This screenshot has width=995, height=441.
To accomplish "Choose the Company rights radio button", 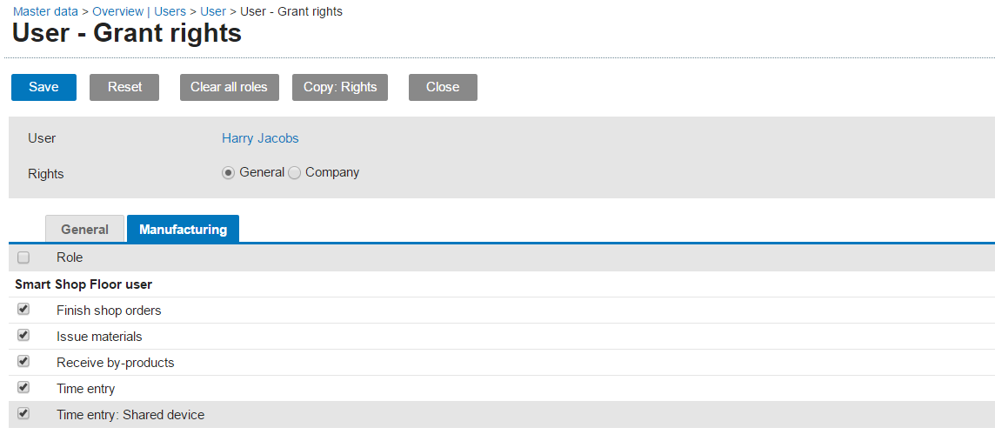I will (x=295, y=173).
